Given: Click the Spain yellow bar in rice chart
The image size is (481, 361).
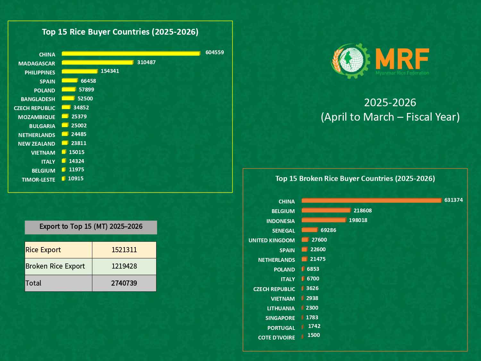Looking at the screenshot, I should 70,80.
